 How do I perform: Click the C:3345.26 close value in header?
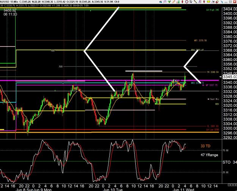(25, 2)
